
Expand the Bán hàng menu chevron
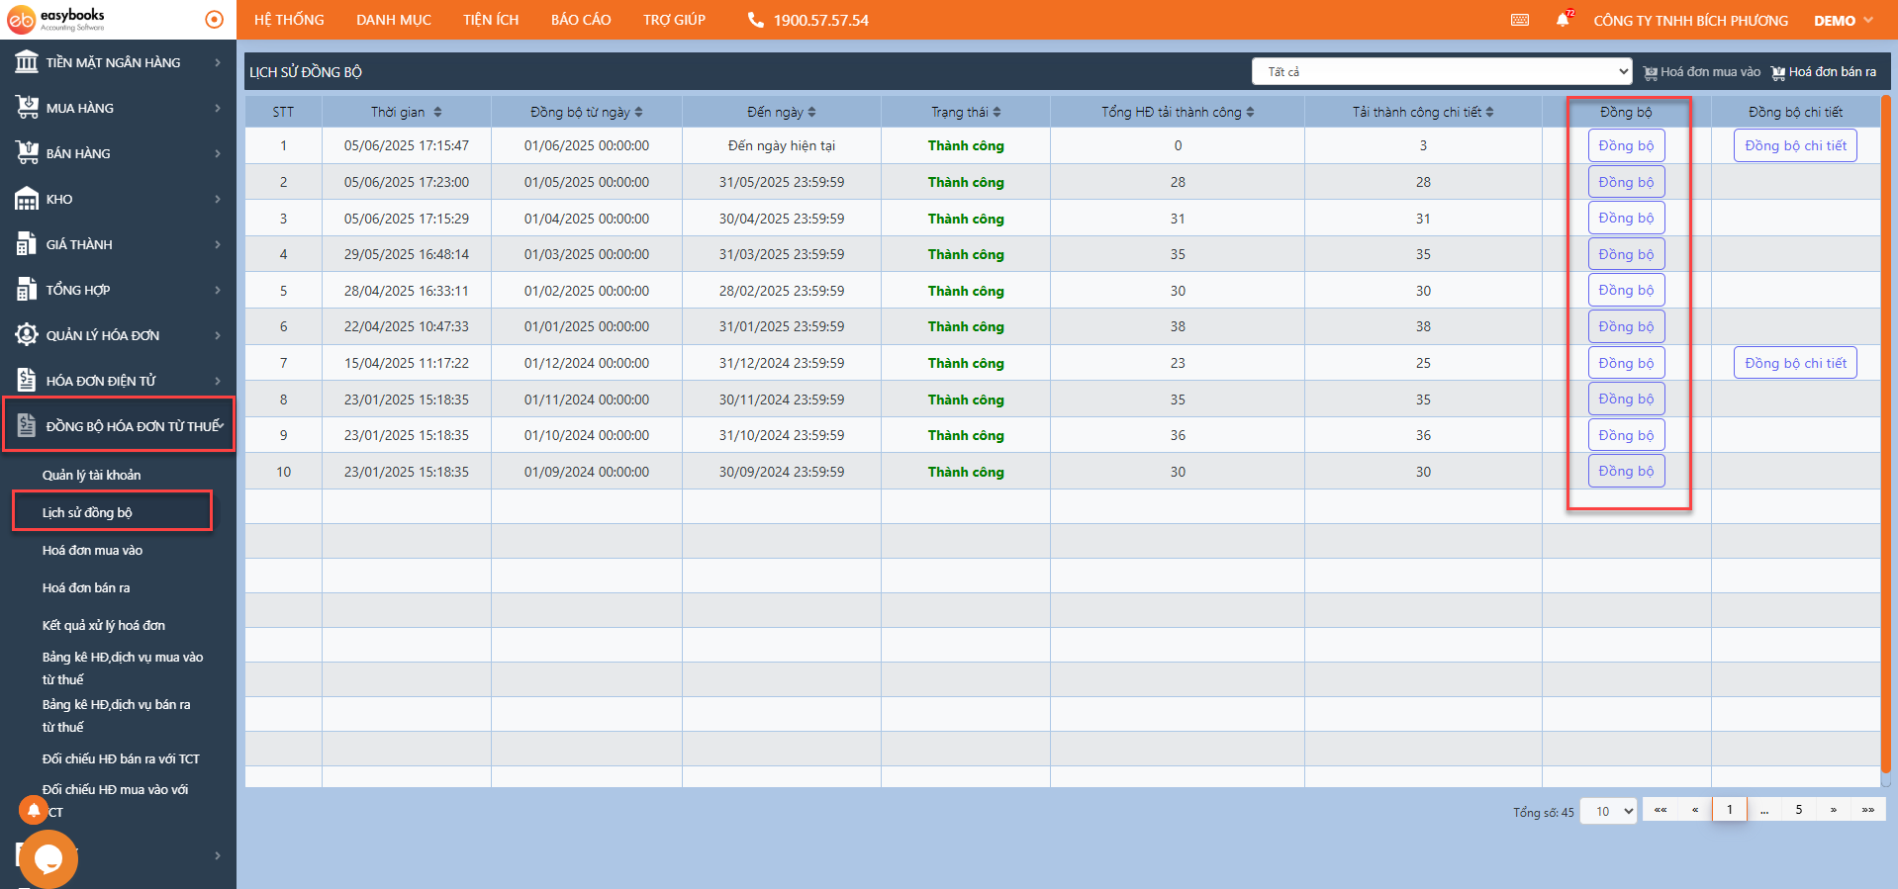pyautogui.click(x=218, y=153)
